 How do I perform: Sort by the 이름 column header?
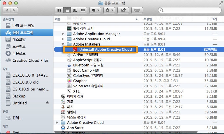[97, 19]
